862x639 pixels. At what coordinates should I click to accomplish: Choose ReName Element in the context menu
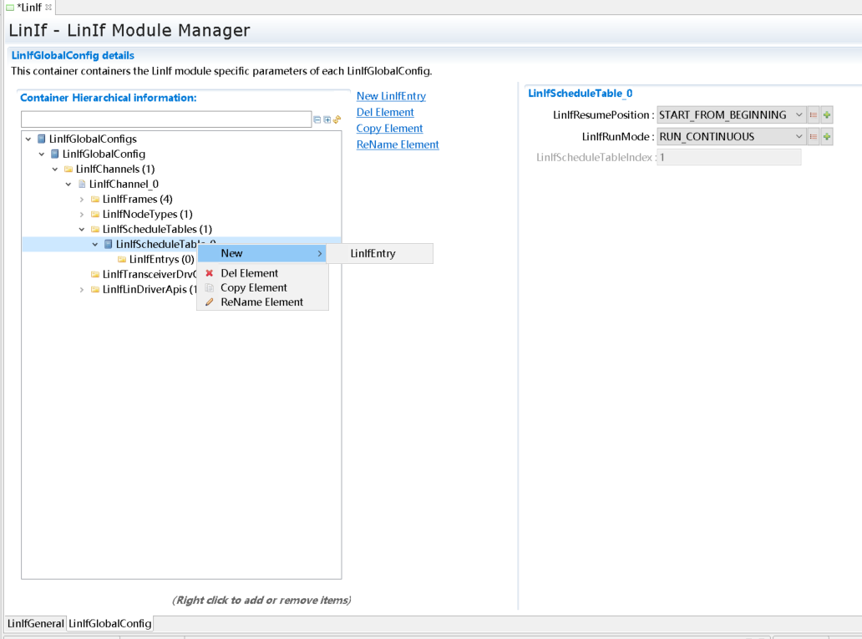(x=261, y=302)
